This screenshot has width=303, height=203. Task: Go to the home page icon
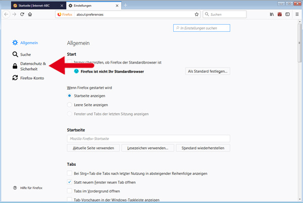(x=30, y=15)
